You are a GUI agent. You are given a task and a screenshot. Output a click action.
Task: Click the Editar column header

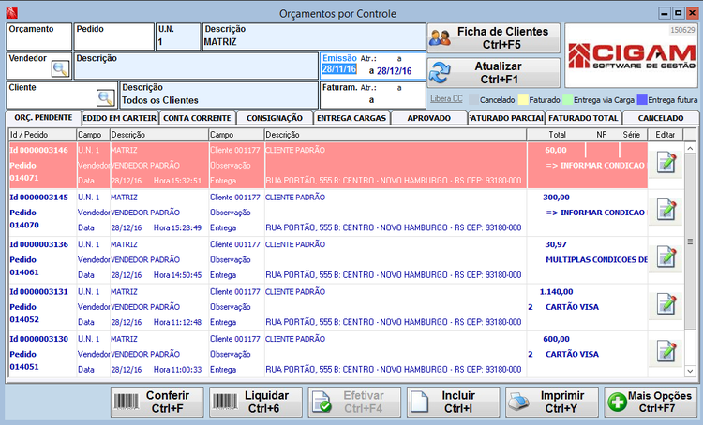pos(665,135)
